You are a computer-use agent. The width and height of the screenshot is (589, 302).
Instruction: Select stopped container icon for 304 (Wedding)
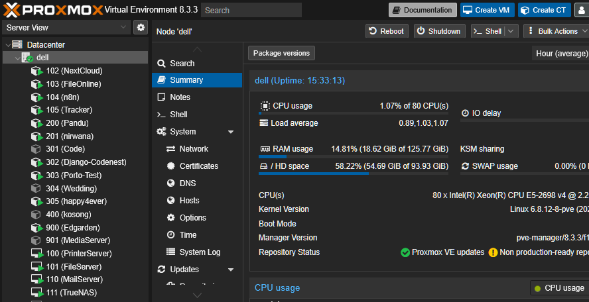pos(36,188)
